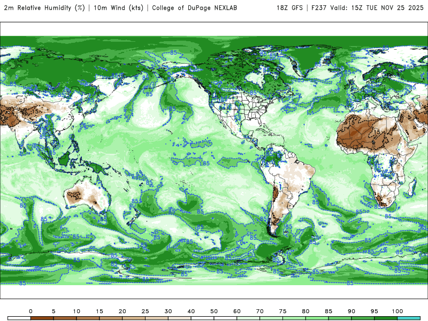
Task: Click the '15' contour label over central Asia
Action: 35,111
